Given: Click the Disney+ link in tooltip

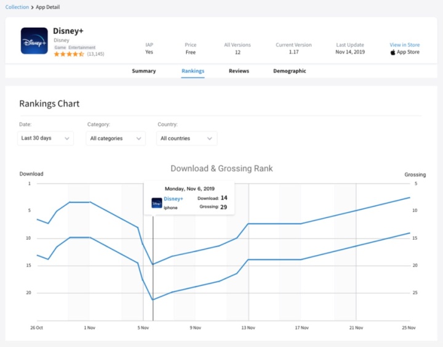Looking at the screenshot, I should click(174, 198).
